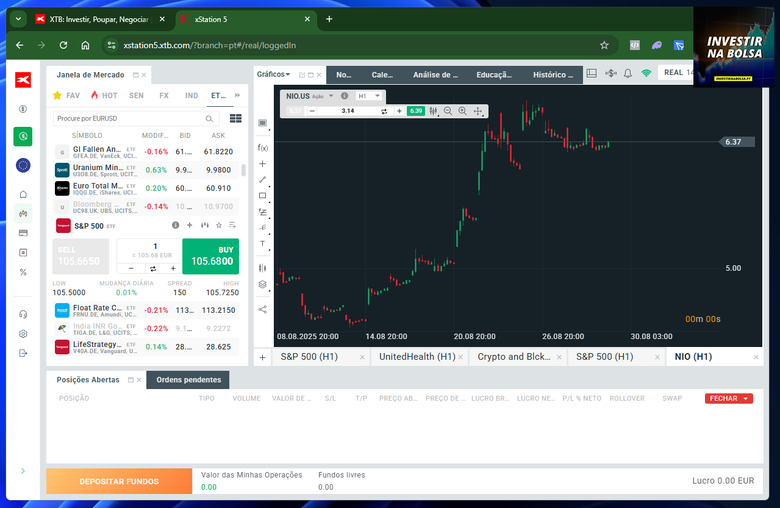Viewport: 780px width, 508px height.
Task: Switch to Ordens pendentes tab
Action: click(188, 380)
